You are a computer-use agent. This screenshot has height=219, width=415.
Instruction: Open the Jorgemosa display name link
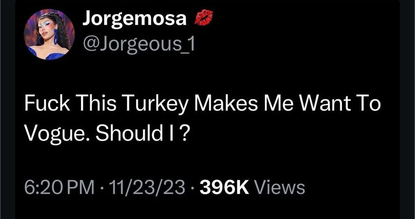[x=135, y=19]
